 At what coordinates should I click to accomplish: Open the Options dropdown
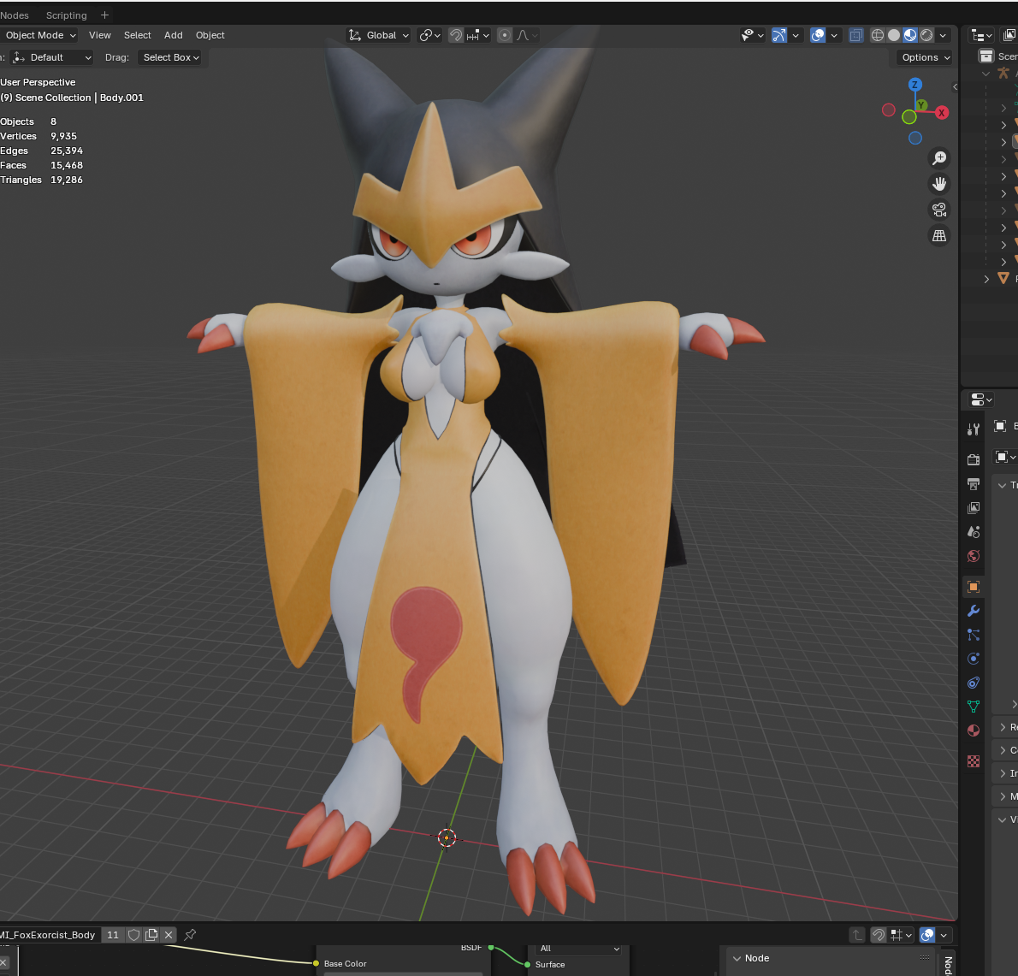tap(926, 57)
